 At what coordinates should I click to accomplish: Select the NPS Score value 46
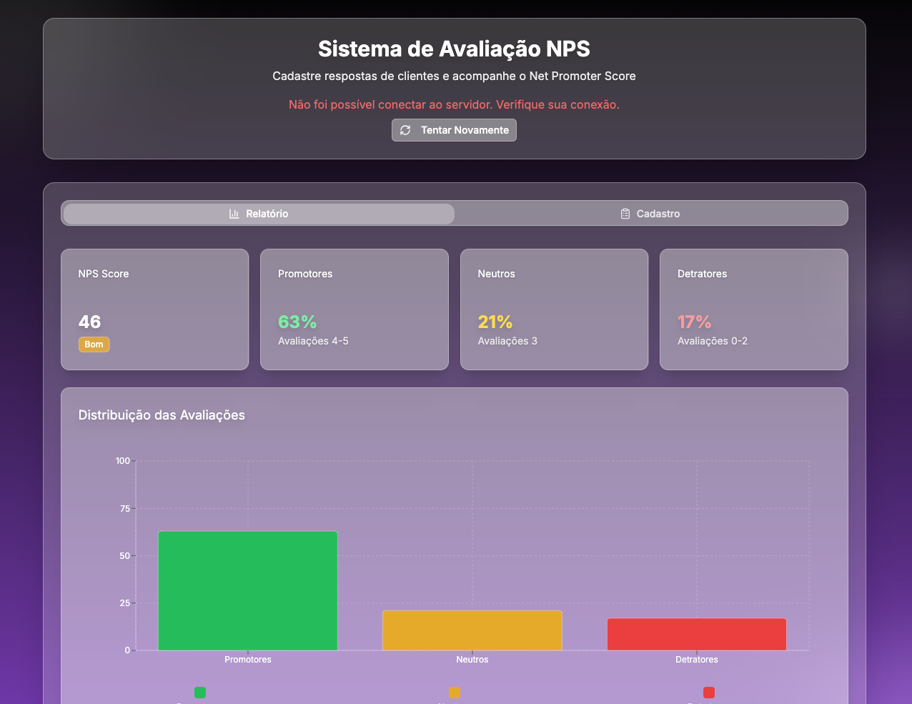pyautogui.click(x=90, y=322)
